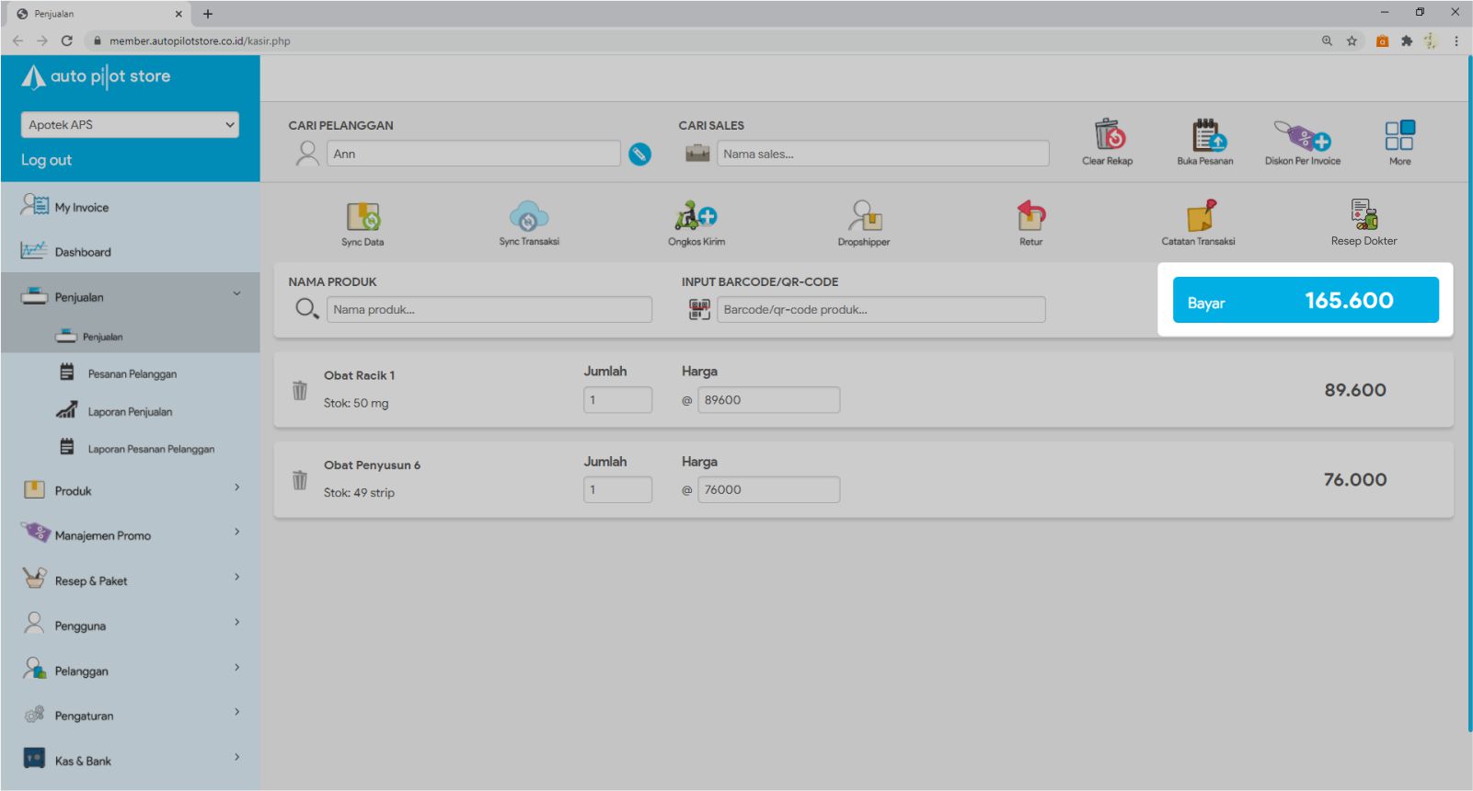The width and height of the screenshot is (1473, 791).
Task: Delete Obat Racik 1 with trash icon
Action: coord(300,390)
